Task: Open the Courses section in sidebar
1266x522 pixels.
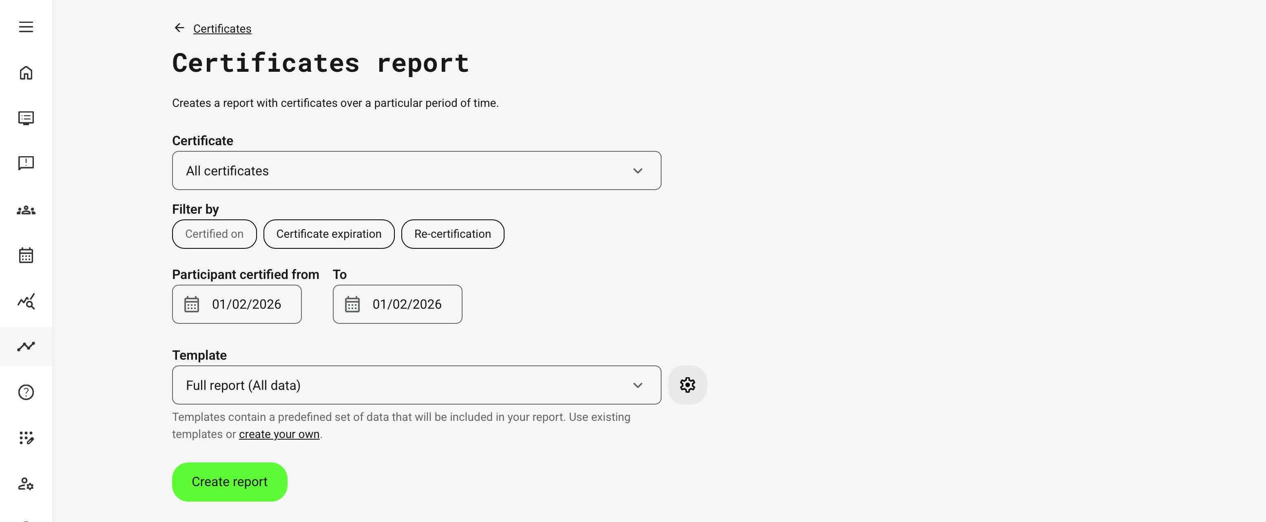Action: click(26, 118)
